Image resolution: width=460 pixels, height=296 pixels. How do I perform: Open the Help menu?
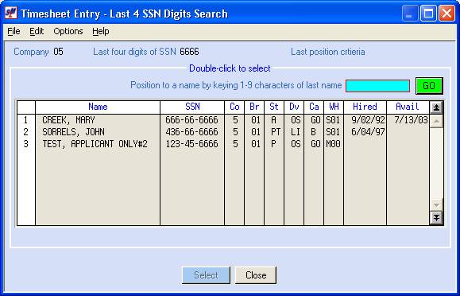101,31
